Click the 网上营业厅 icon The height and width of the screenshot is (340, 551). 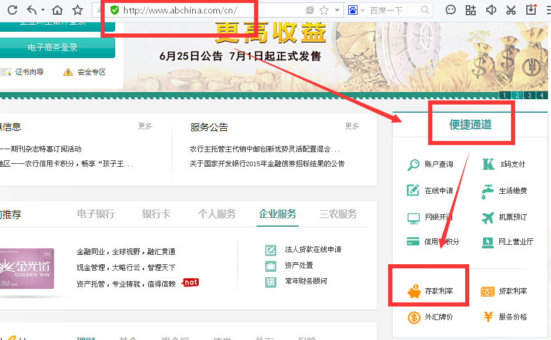pyautogui.click(x=489, y=241)
